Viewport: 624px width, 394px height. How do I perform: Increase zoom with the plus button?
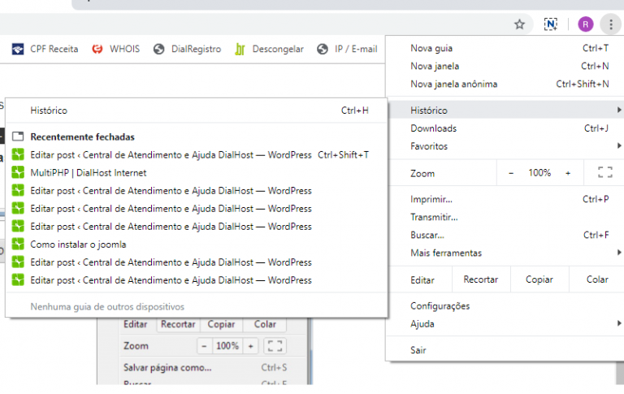click(568, 173)
